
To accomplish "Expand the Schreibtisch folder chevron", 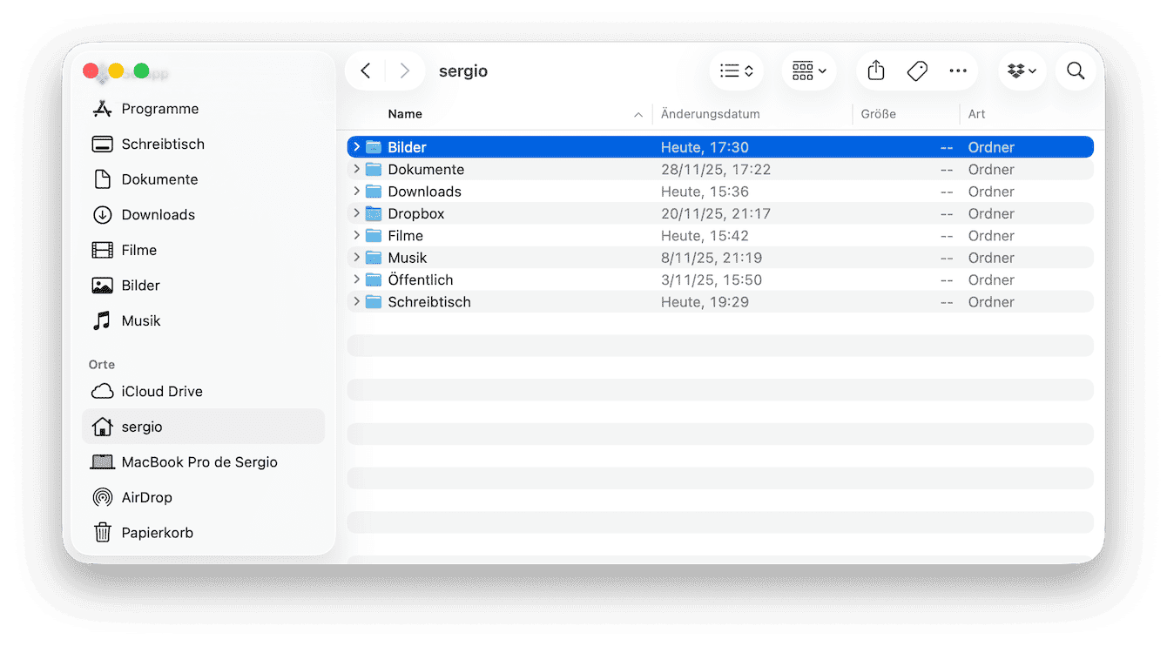I will 356,302.
